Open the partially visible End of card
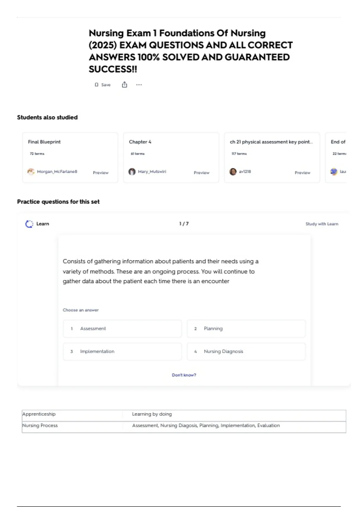Viewport: 358px width, 507px height. pyautogui.click(x=336, y=157)
